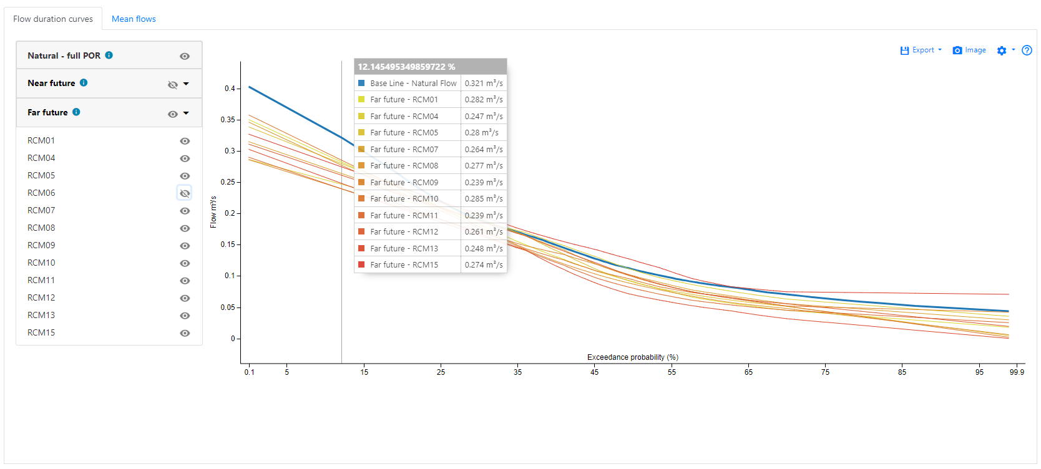The width and height of the screenshot is (1041, 469).
Task: Click the info icon beside Natural - full POR
Action: [109, 56]
